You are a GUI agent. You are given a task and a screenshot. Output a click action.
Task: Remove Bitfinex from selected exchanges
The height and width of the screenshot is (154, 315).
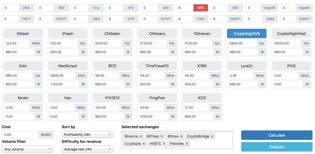point(162,136)
